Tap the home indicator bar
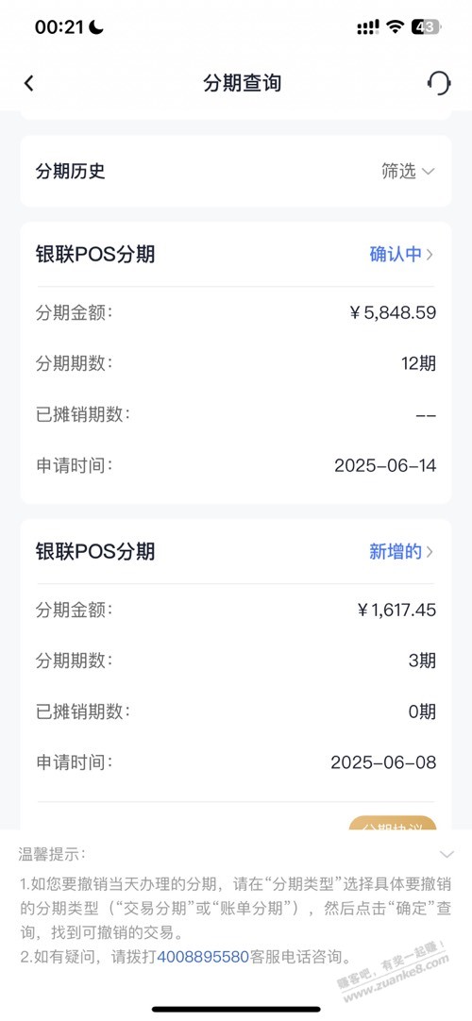 [x=236, y=1009]
